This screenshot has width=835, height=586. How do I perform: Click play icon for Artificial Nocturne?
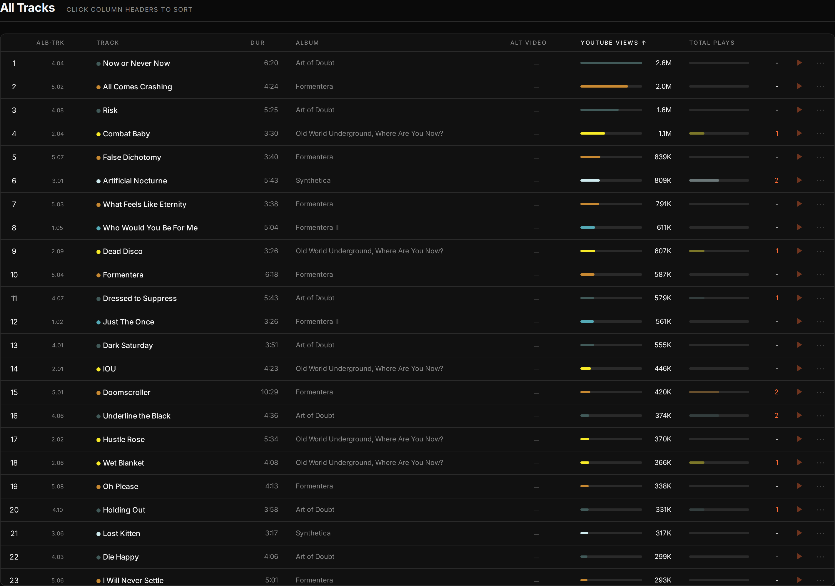coord(799,180)
